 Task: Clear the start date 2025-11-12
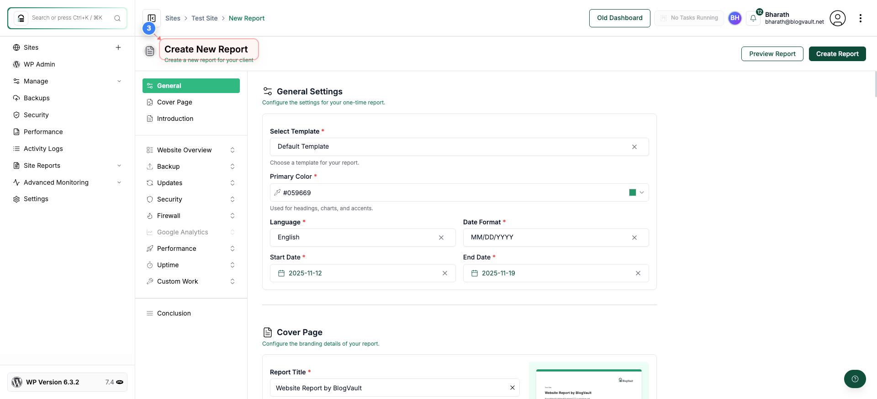[x=445, y=273]
